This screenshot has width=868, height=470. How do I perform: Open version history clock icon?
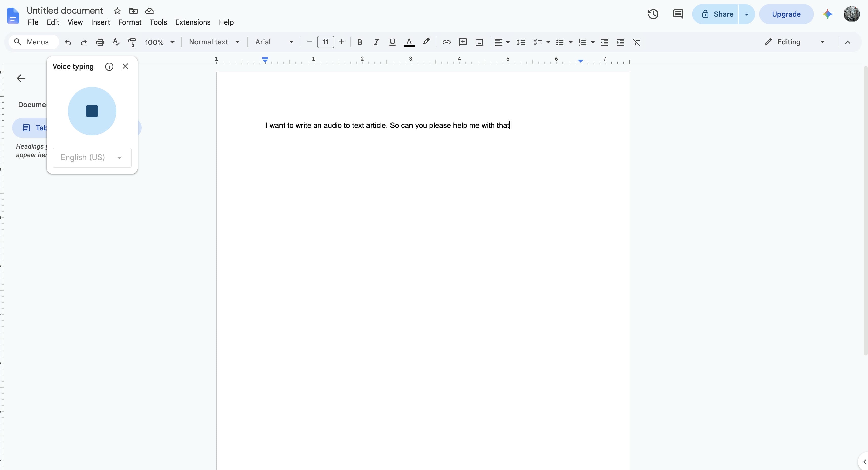point(653,14)
